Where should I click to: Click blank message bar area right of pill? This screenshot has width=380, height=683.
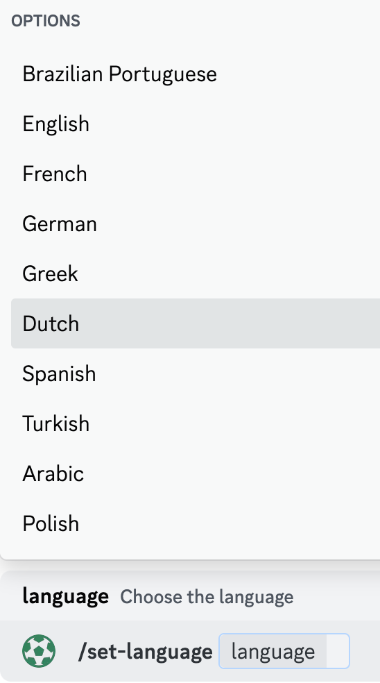pyautogui.click(x=365, y=651)
